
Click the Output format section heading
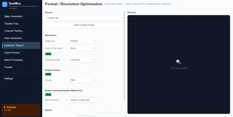click(52, 70)
